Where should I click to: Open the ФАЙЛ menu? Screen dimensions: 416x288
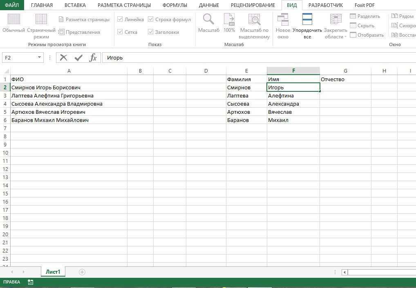point(12,5)
